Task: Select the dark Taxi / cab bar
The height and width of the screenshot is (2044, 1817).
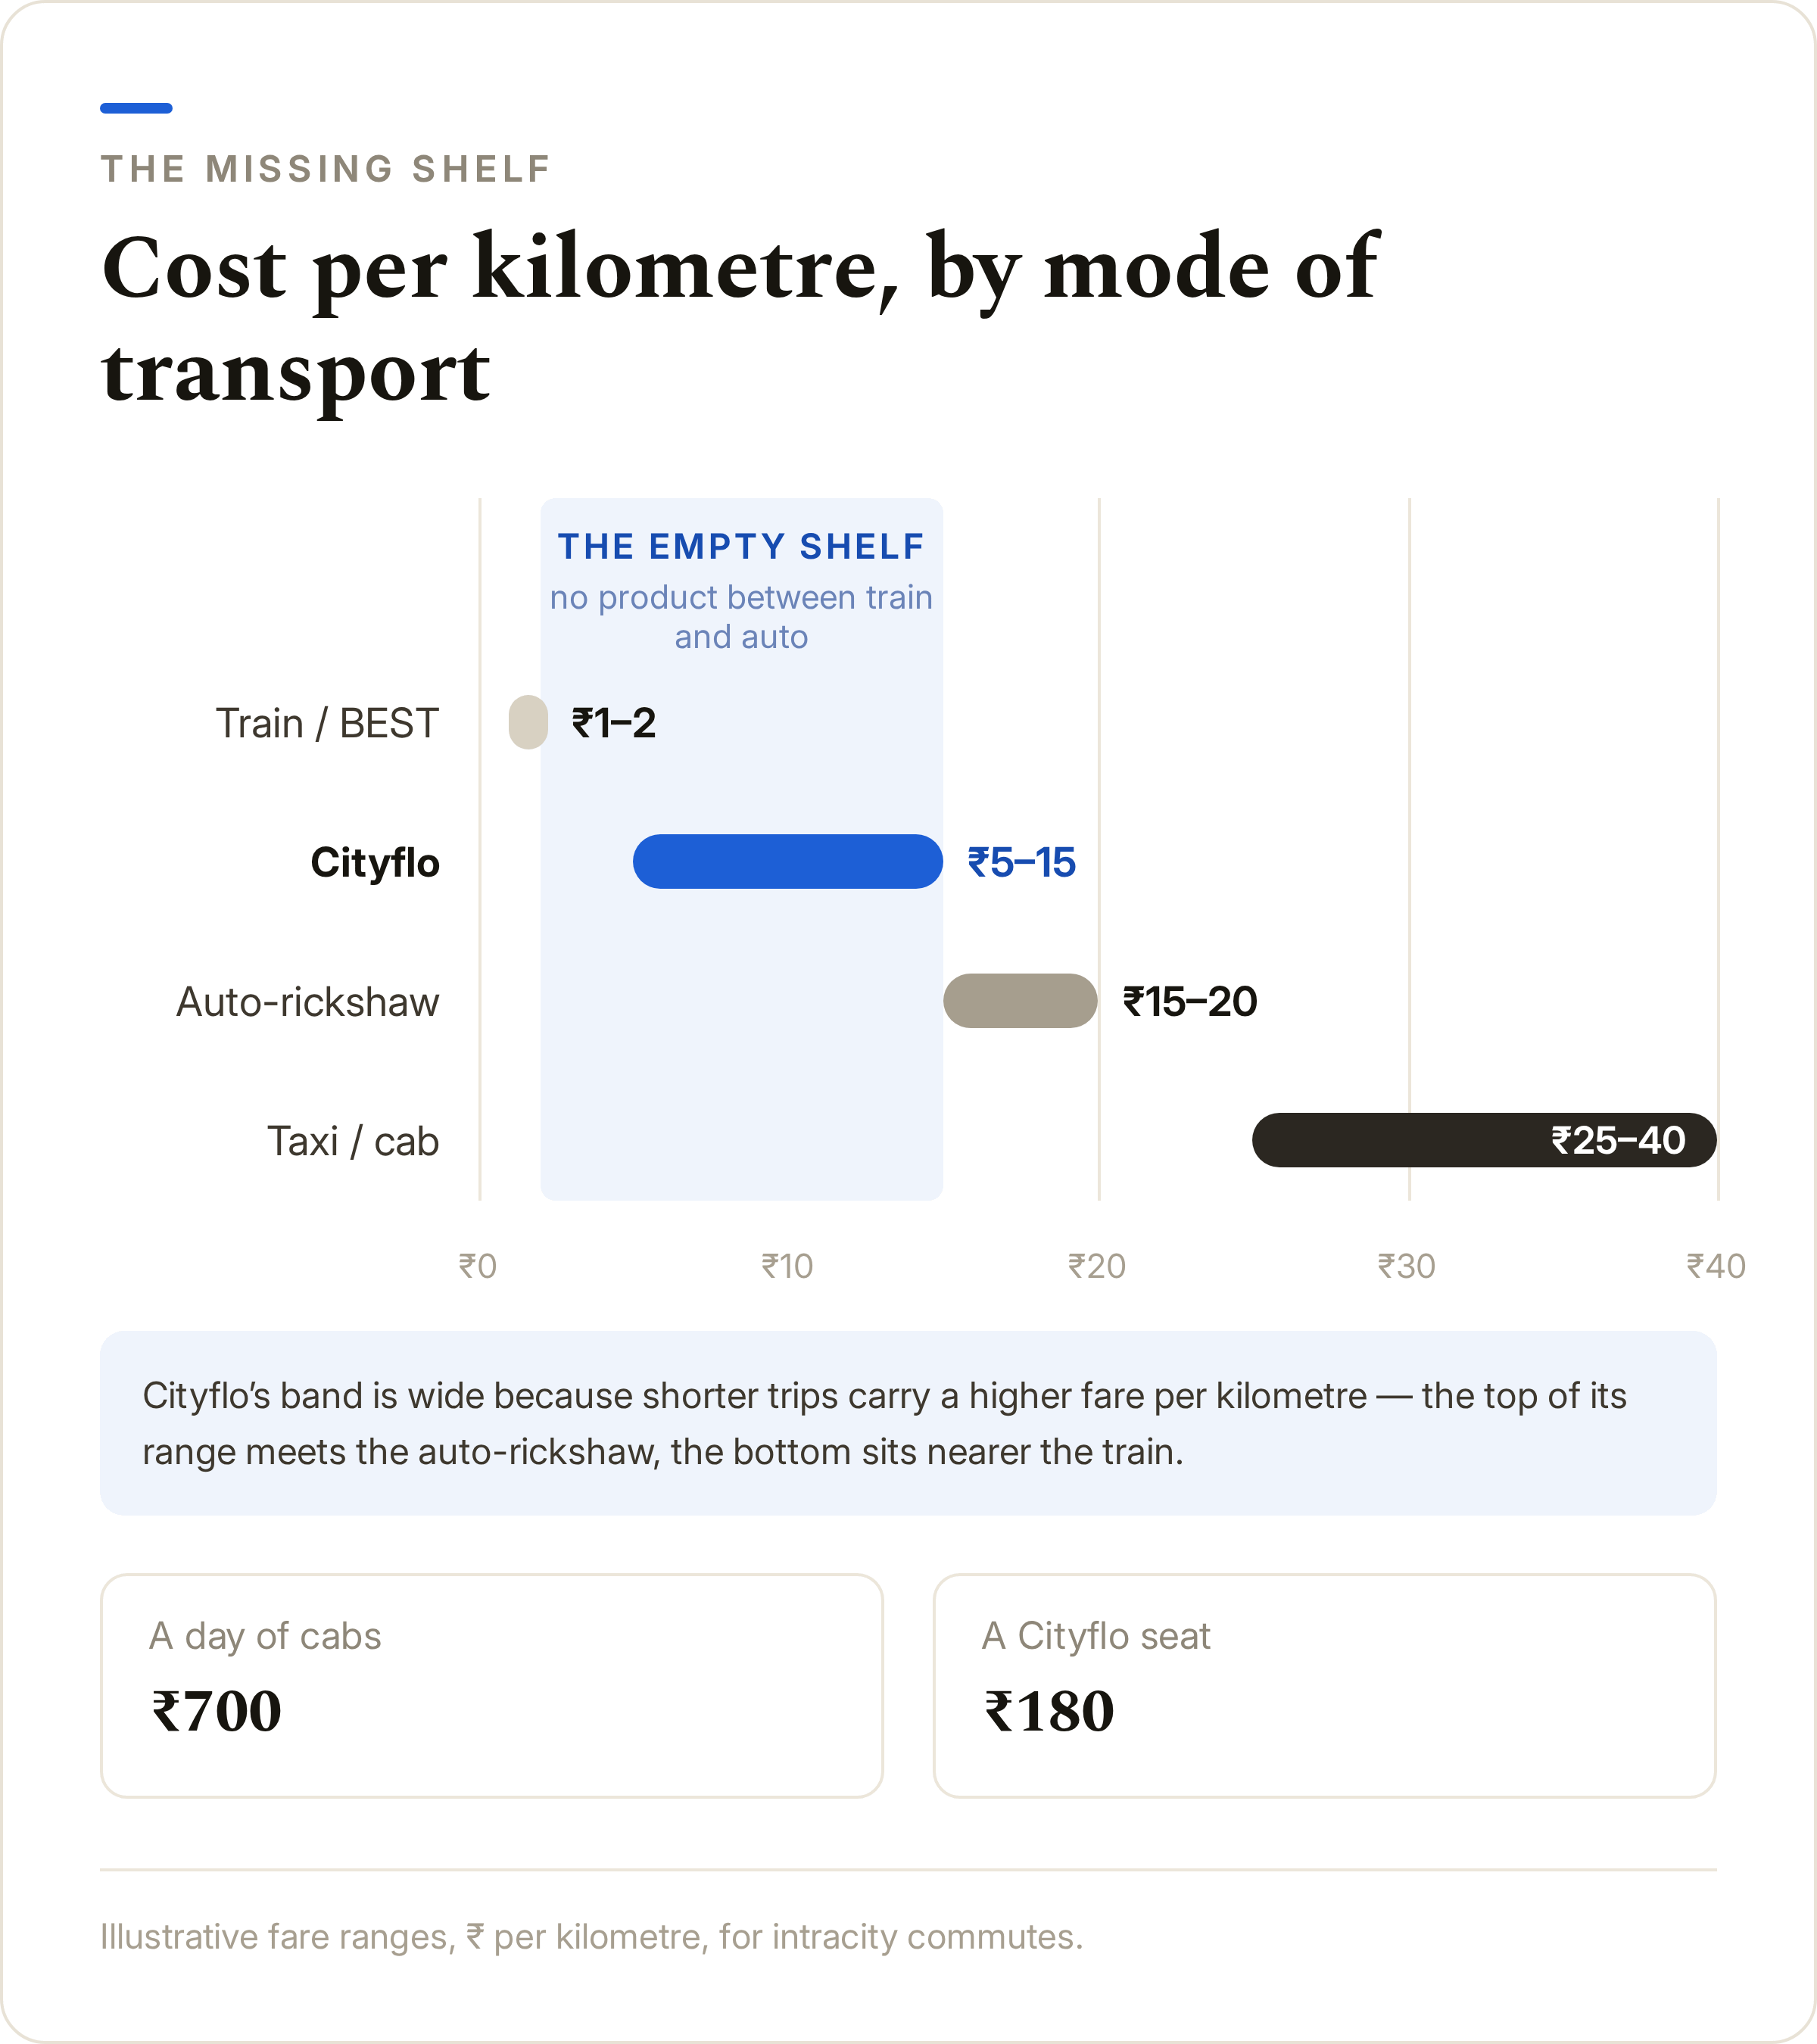Action: point(1484,1139)
